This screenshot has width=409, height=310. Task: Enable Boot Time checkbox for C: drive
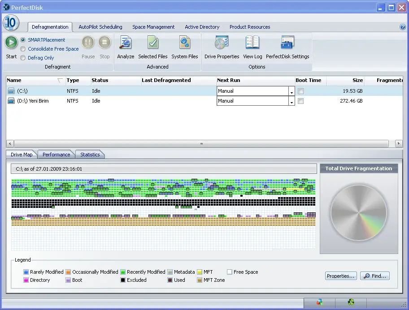point(301,91)
